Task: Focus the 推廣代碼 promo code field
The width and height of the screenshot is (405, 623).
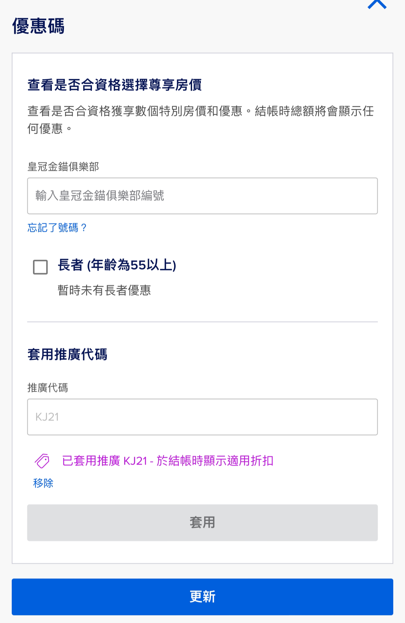Action: (202, 417)
